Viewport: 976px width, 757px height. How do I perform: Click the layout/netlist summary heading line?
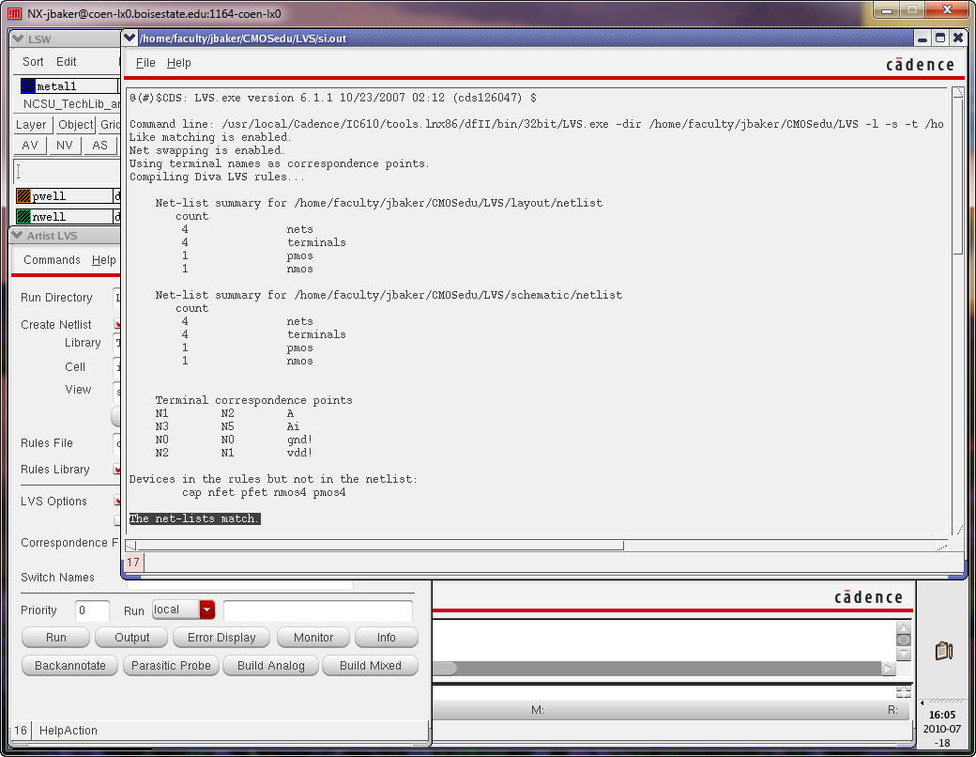tap(378, 203)
